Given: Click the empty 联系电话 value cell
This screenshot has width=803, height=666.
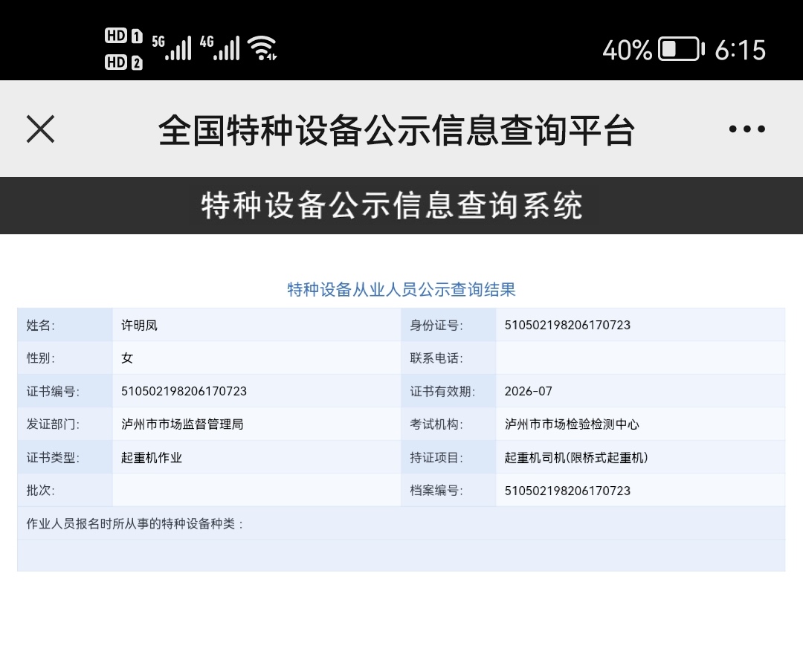Looking at the screenshot, I should (639, 358).
